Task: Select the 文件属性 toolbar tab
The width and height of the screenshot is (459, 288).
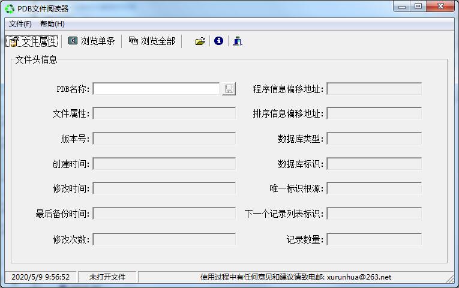Action: pyautogui.click(x=32, y=41)
